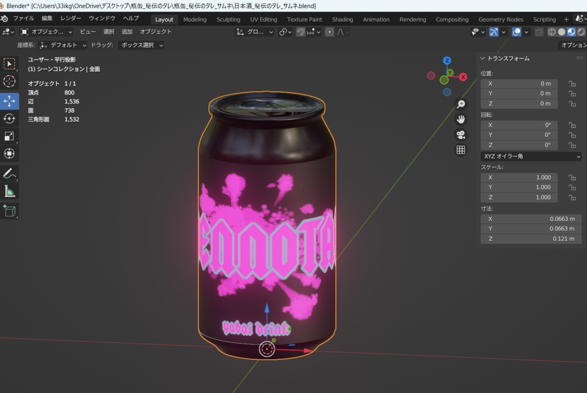Select the 3D Cursor tool
The height and width of the screenshot is (393, 587).
coord(9,81)
